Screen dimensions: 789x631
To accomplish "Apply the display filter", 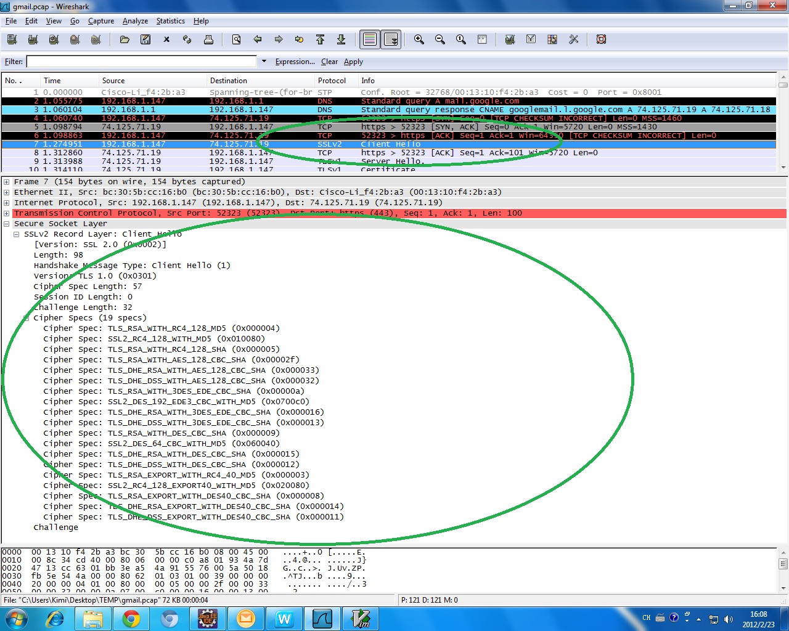I will tap(353, 62).
